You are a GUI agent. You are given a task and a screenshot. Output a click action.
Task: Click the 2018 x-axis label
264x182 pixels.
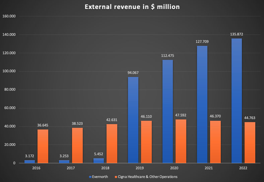click(105, 168)
